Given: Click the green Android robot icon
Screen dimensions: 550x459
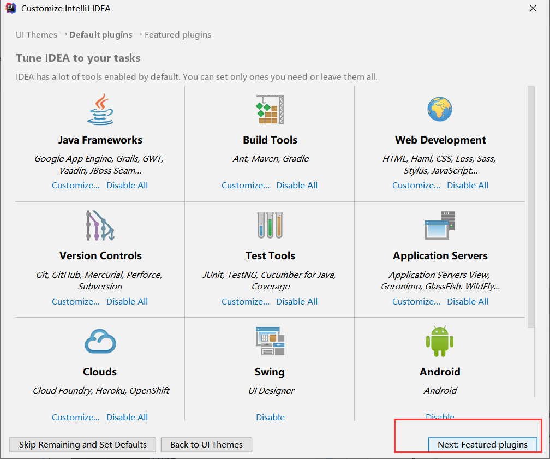Looking at the screenshot, I should click(x=440, y=341).
